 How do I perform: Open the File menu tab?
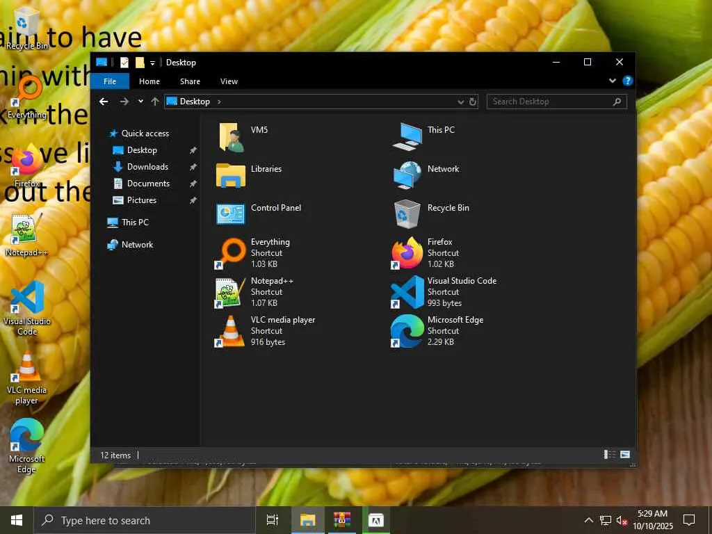(110, 81)
